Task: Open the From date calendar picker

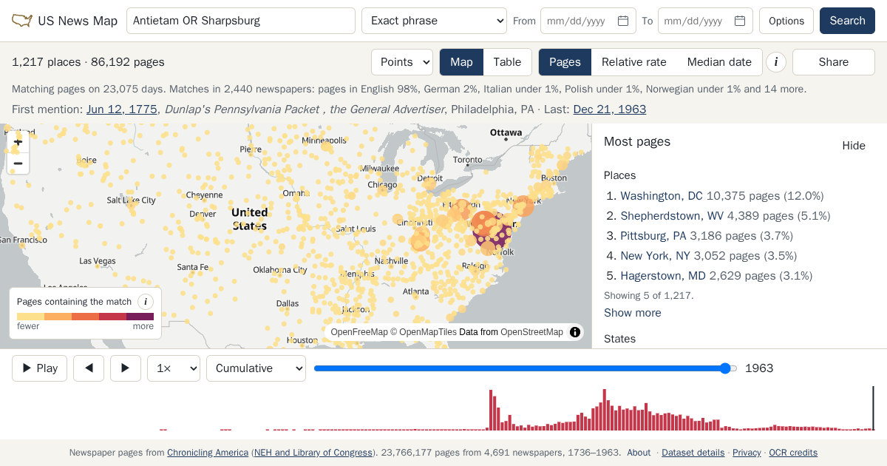Action: (x=623, y=21)
